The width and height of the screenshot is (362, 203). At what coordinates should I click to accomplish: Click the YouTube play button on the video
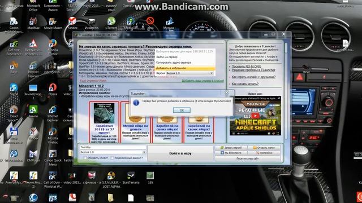pyautogui.click(x=255, y=116)
